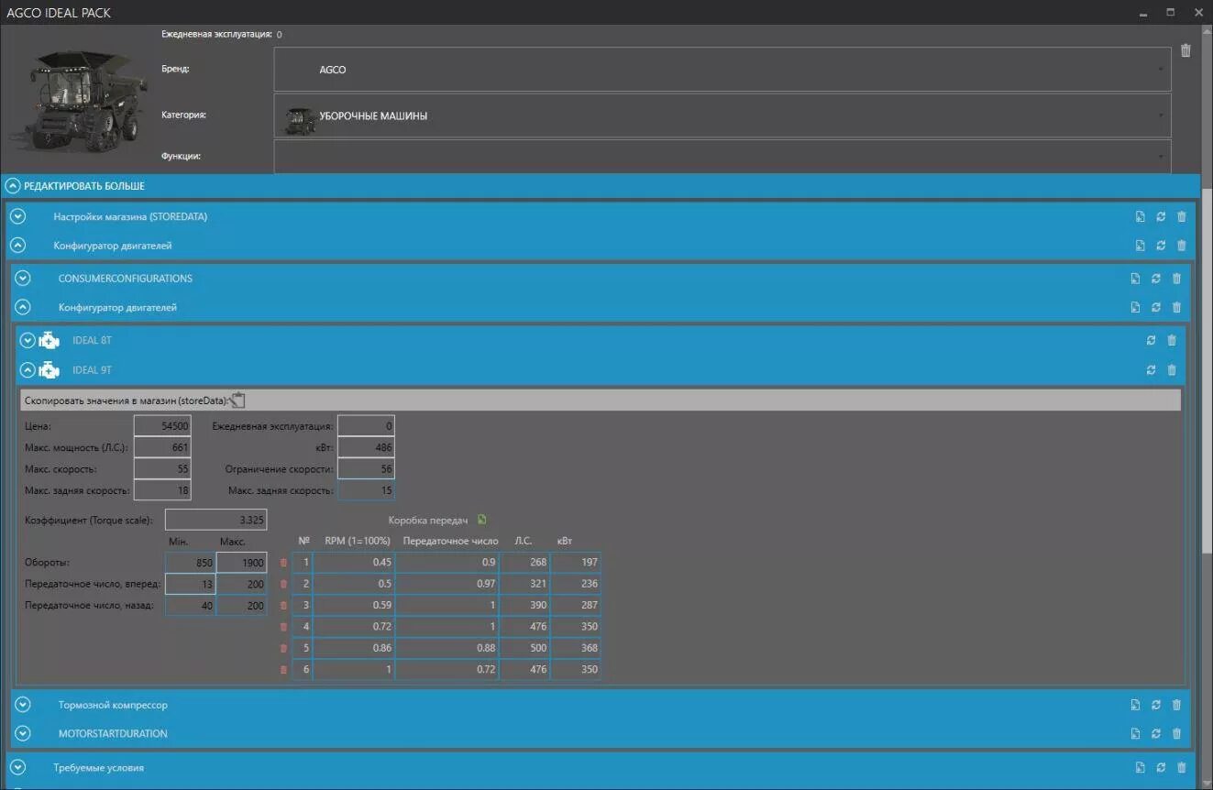1213x790 pixels.
Task: Delete gear row 3 in gearbox table
Action: tap(283, 605)
